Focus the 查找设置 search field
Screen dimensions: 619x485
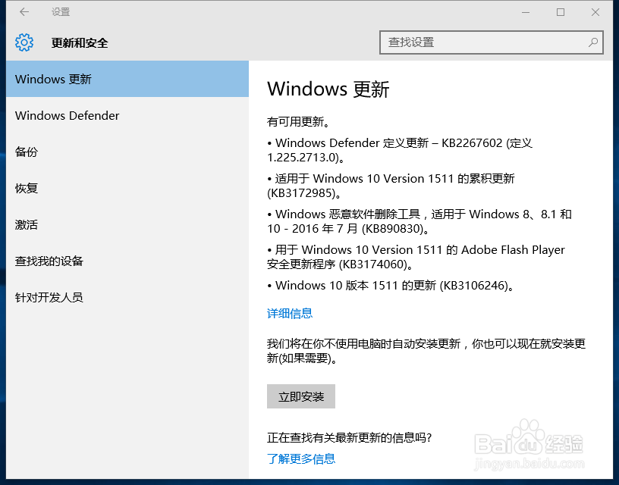pyautogui.click(x=492, y=42)
